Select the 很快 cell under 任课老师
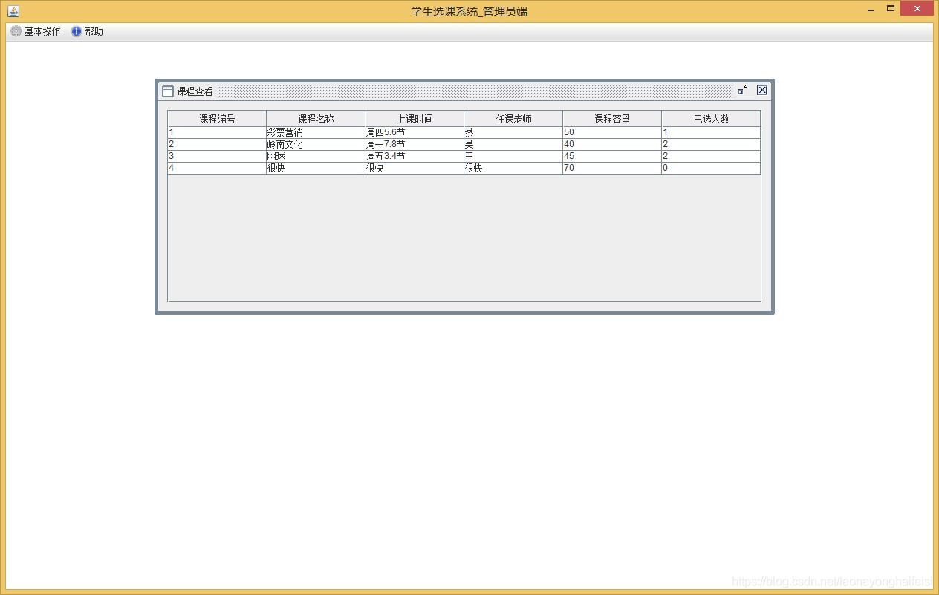 [513, 168]
